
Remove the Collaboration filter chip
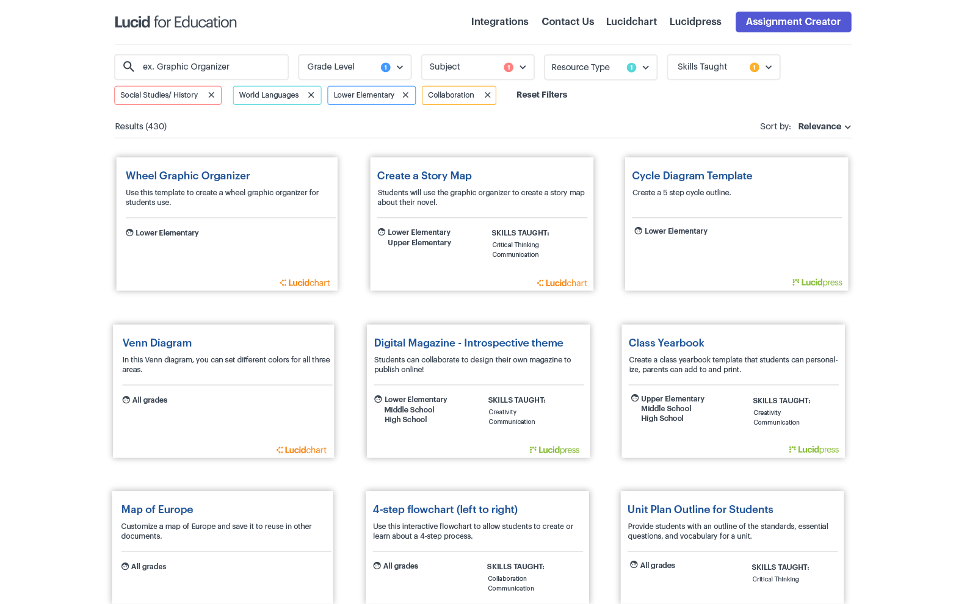[x=487, y=95]
